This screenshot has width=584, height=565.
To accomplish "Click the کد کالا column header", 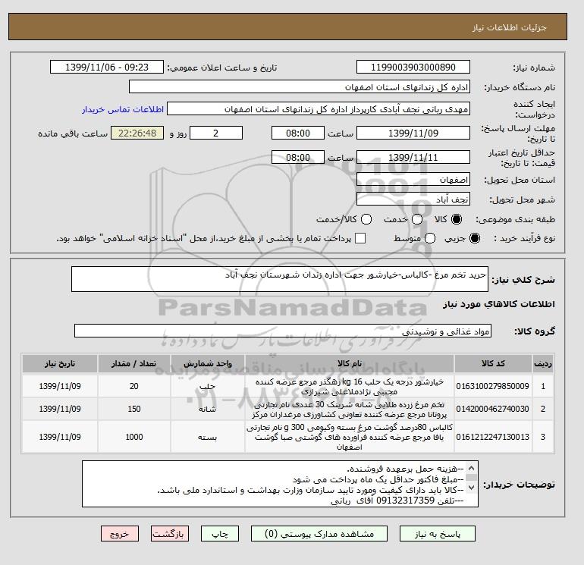I will 493,363.
